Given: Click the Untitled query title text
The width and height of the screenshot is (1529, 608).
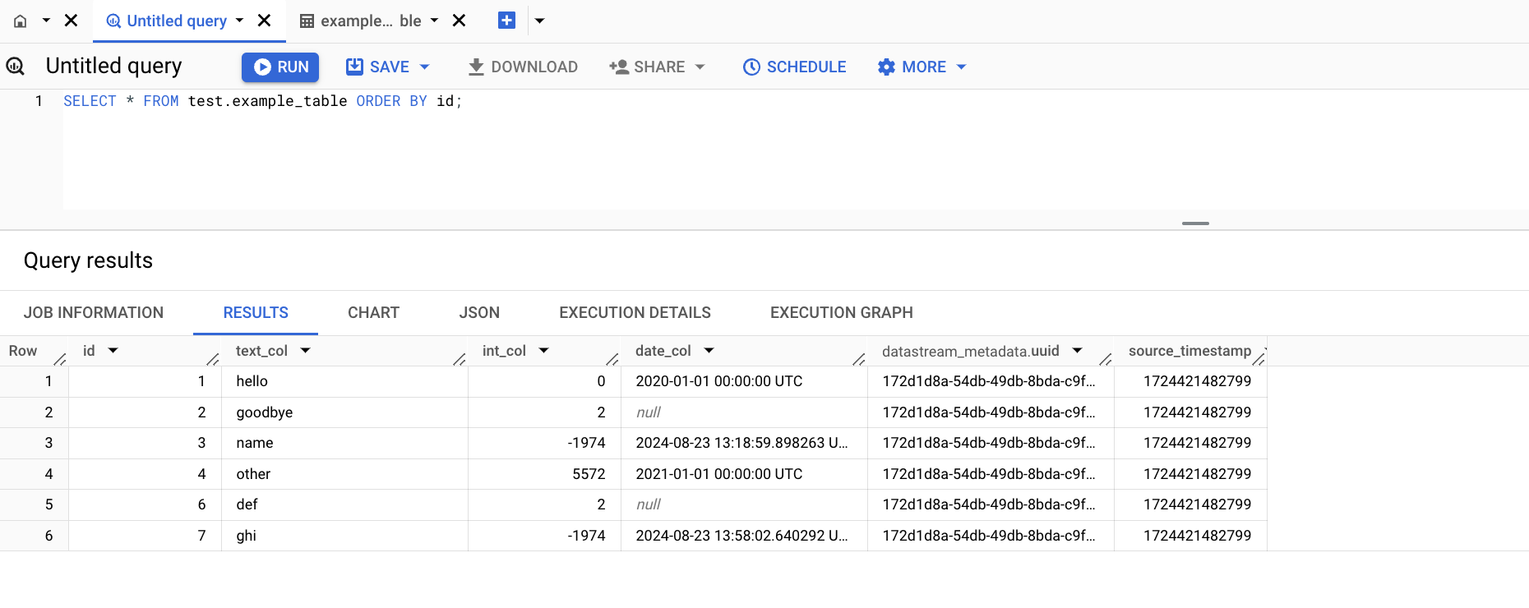Looking at the screenshot, I should coord(113,66).
